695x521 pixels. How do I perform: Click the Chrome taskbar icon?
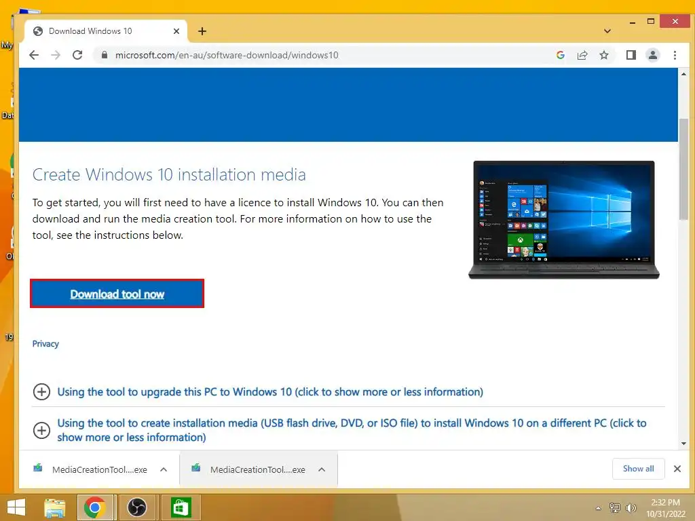[95, 507]
